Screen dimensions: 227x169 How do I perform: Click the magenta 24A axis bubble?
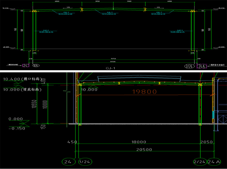click(201, 65)
